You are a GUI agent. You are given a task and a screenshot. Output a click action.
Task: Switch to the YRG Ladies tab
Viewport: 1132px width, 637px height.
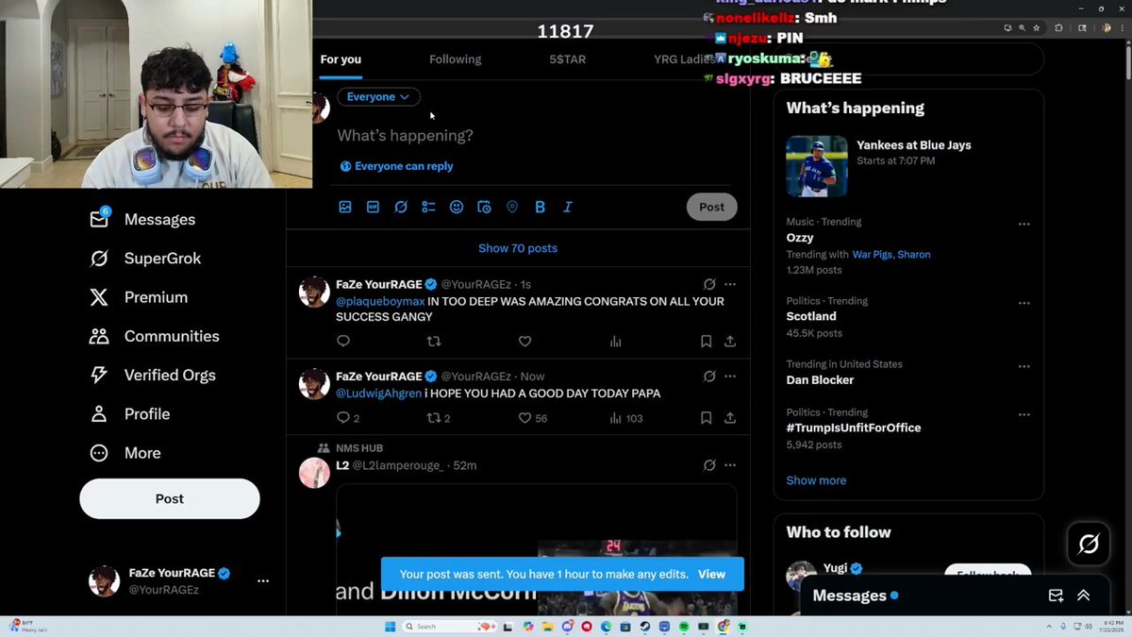click(683, 59)
